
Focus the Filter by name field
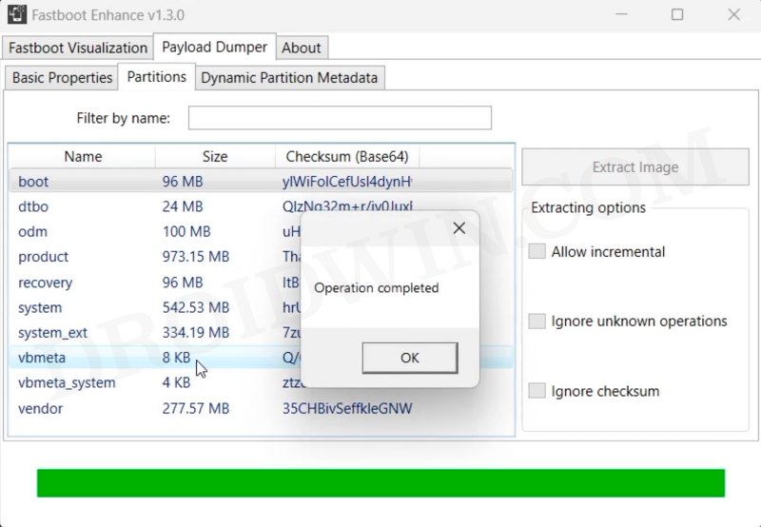[x=340, y=118]
